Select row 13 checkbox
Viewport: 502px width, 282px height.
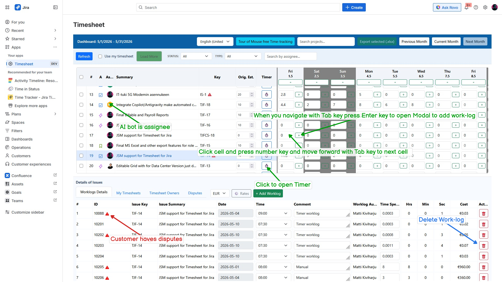[x=81, y=95]
